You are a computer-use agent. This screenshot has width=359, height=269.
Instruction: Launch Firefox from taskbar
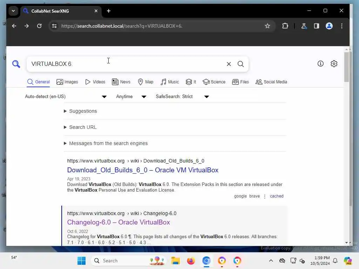coord(191,261)
